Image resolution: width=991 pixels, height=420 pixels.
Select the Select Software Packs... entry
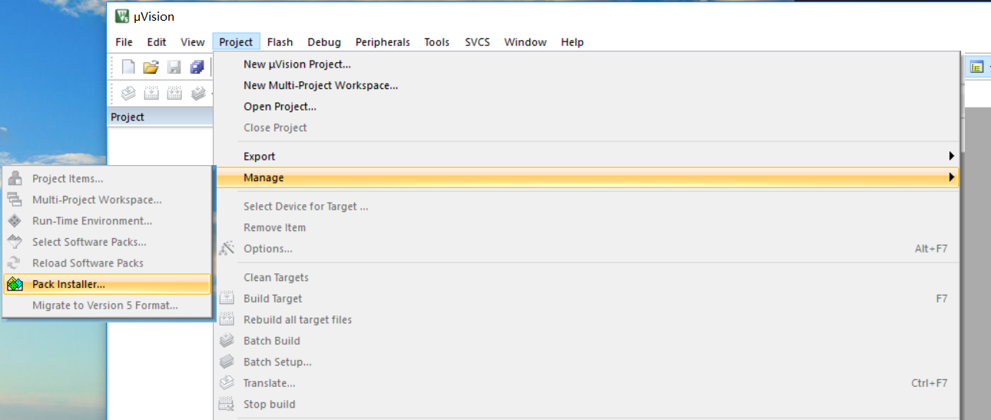[107, 242]
